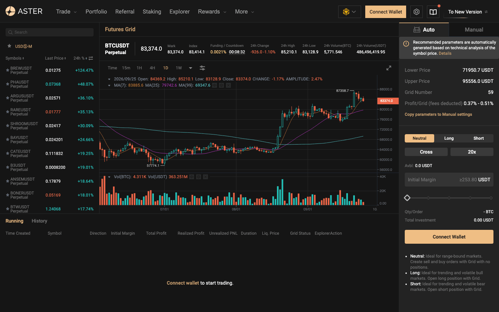Open MA indicator settings gear

pos(221,85)
